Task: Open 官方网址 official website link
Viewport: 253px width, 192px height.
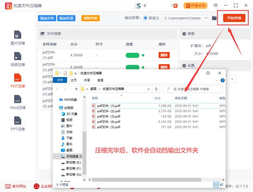Action: point(16,186)
